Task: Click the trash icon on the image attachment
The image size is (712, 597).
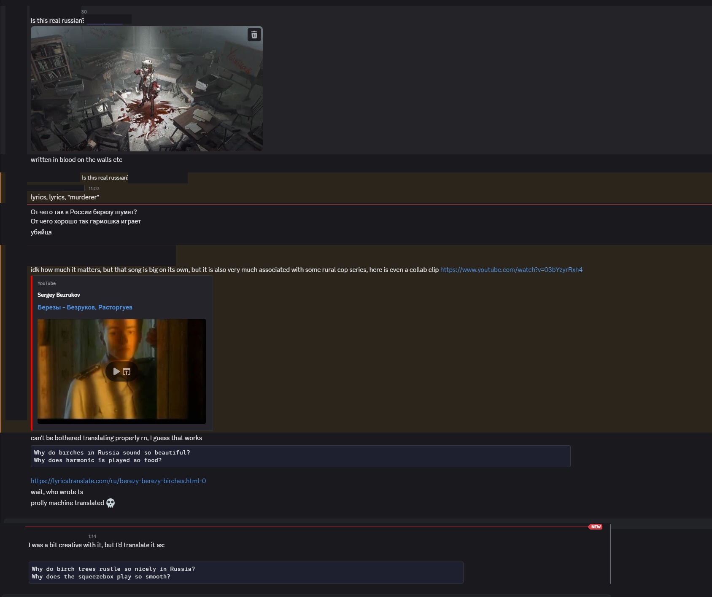Action: (x=254, y=35)
